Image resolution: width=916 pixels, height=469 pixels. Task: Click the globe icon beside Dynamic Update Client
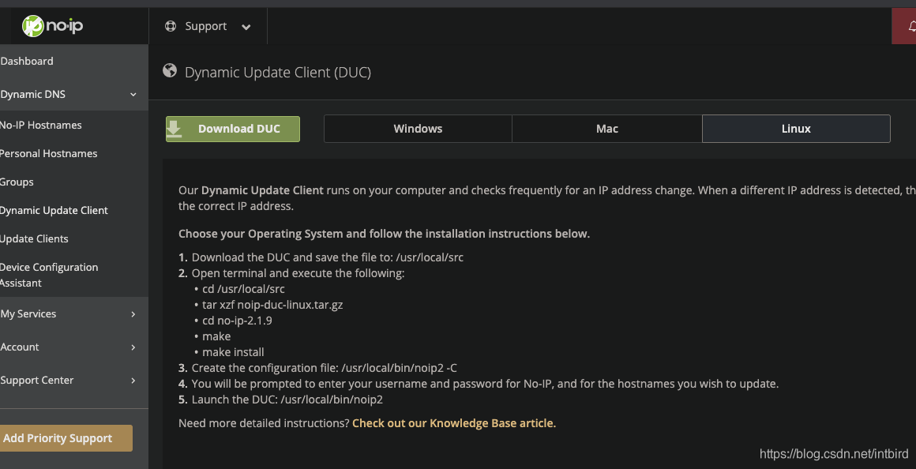coord(170,71)
